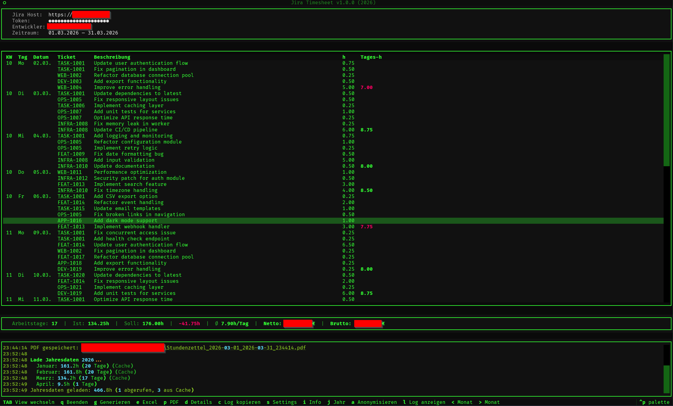Click the p PDF export shortcut
The image size is (673, 406).
click(171, 402)
